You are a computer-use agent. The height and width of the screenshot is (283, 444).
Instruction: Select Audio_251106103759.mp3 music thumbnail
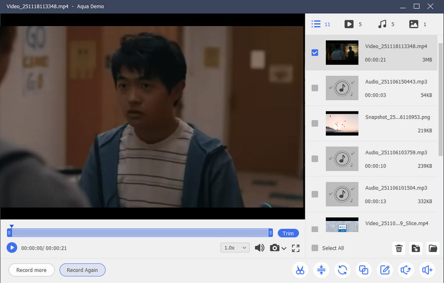(342, 159)
